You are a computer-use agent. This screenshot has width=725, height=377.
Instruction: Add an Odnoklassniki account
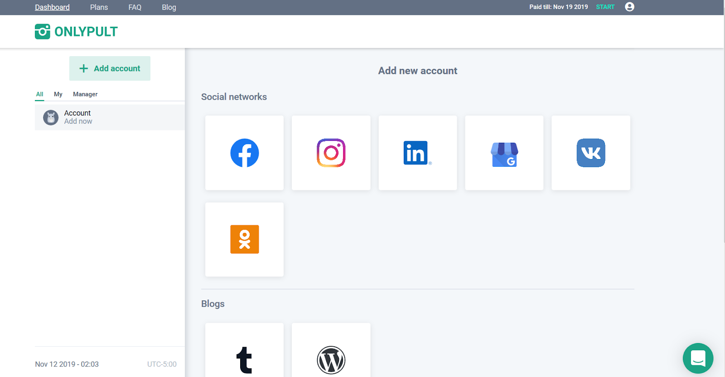(244, 239)
